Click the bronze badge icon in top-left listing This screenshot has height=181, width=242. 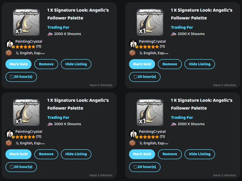tap(9, 53)
